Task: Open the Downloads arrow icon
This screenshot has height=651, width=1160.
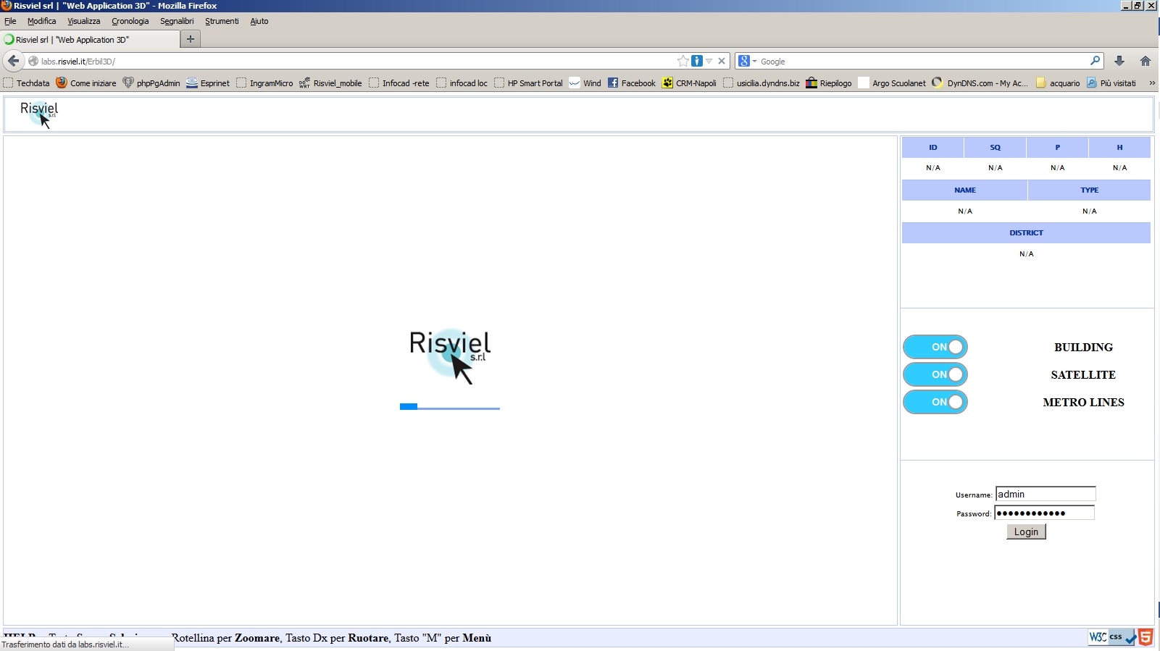Action: point(1119,61)
